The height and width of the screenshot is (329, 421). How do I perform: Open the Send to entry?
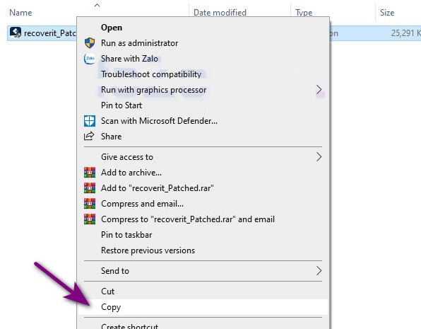203,271
